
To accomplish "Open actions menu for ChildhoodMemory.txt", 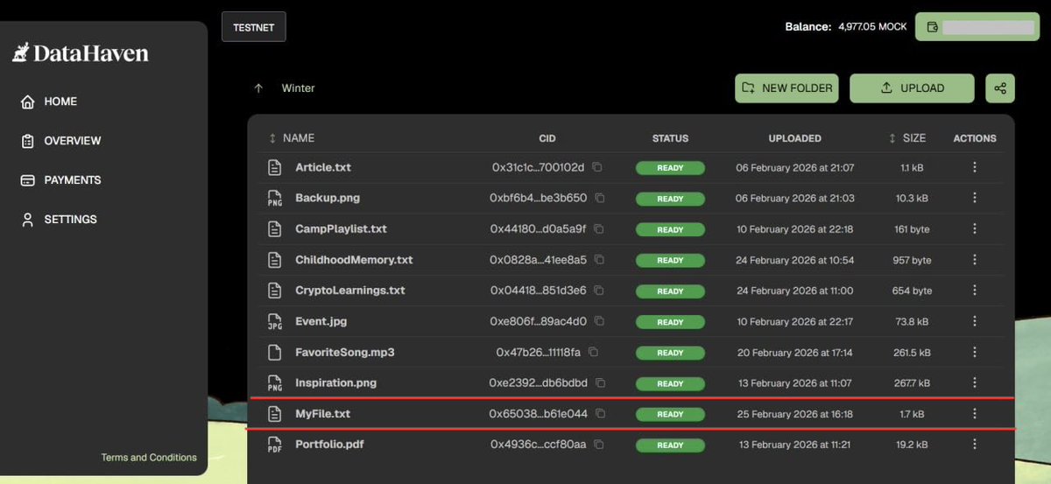I will [975, 260].
